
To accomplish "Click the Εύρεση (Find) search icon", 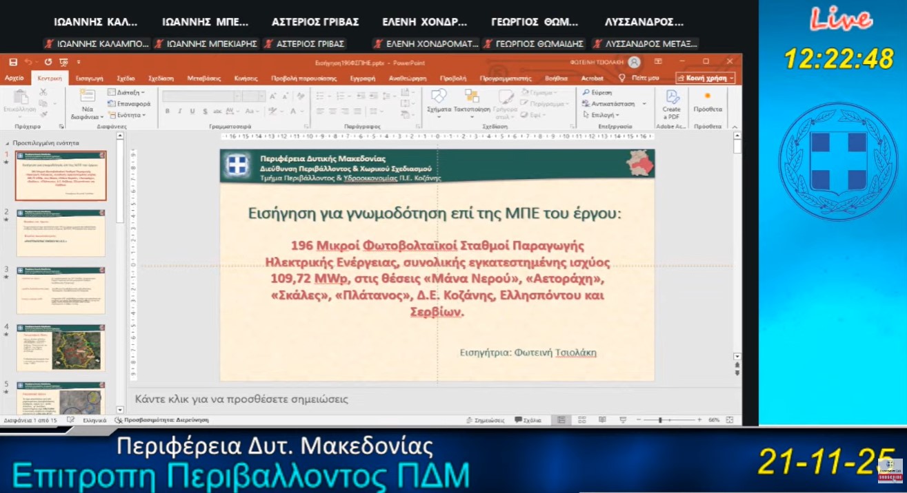I will pyautogui.click(x=596, y=92).
